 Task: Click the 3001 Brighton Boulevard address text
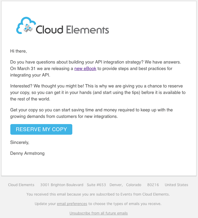pyautogui.click(x=62, y=185)
